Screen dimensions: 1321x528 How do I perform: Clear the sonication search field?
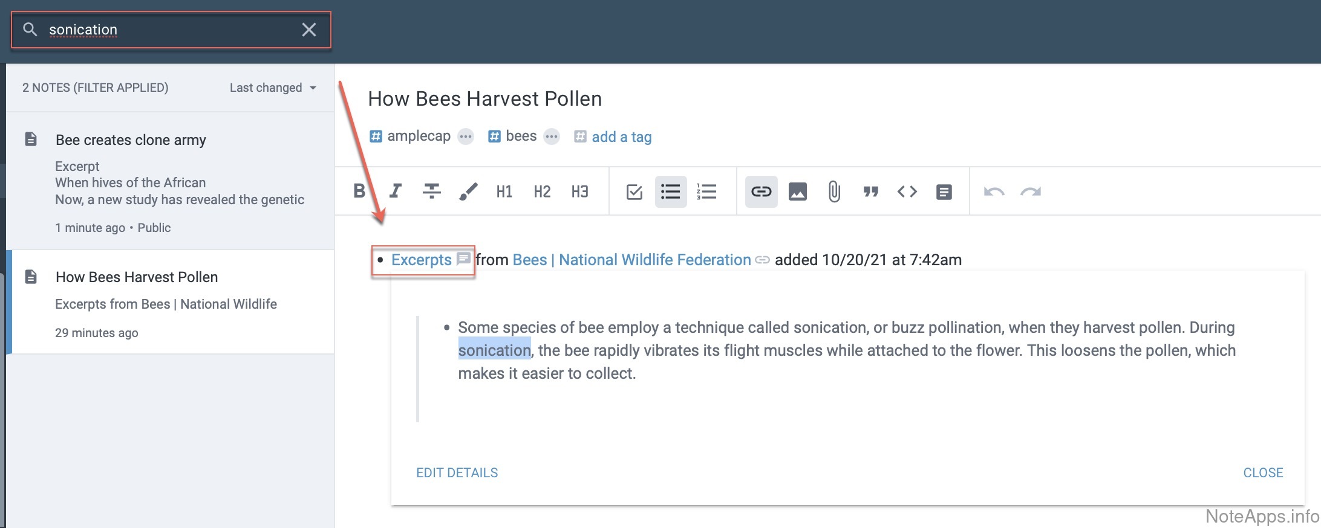(x=308, y=30)
